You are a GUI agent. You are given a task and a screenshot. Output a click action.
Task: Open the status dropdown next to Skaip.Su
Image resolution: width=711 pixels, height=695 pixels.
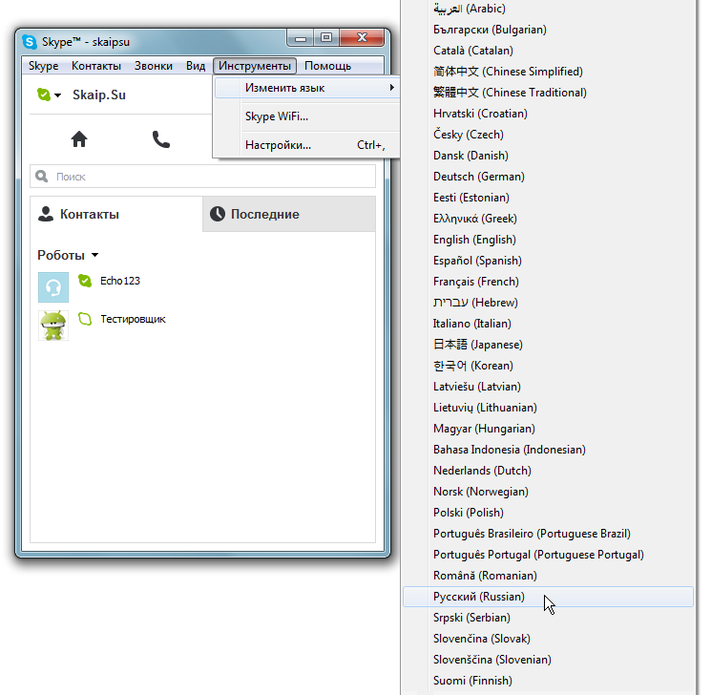click(x=49, y=95)
